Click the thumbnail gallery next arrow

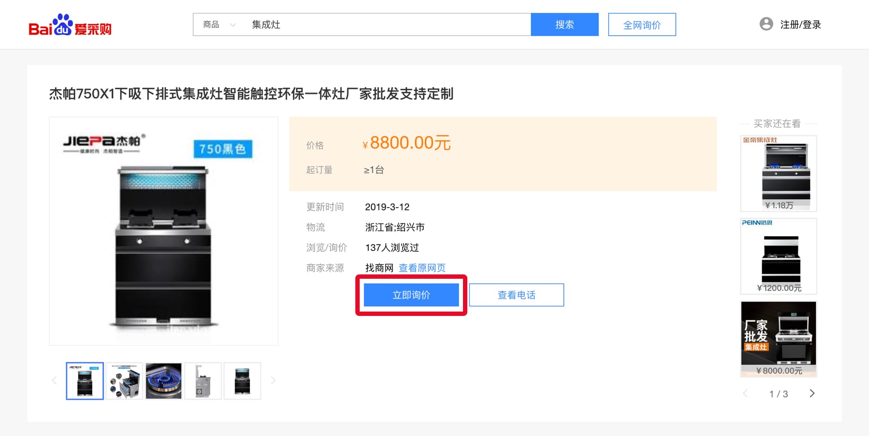273,381
